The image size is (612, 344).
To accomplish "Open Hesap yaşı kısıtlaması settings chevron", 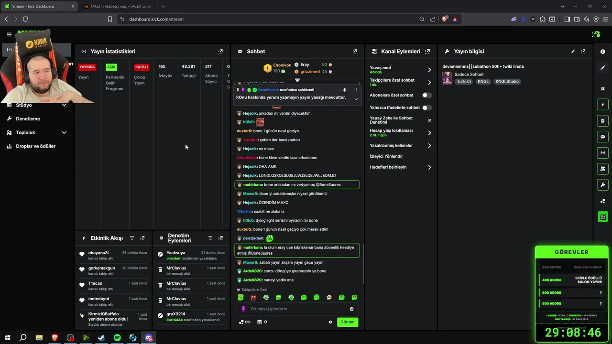I will coord(429,133).
